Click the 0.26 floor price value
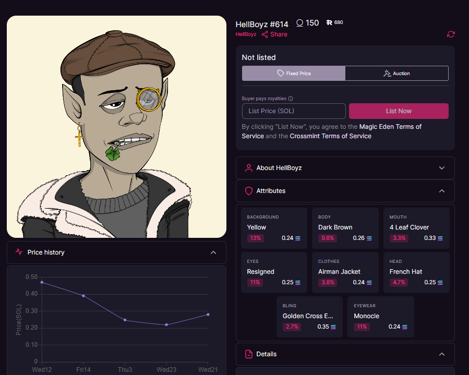 tap(358, 238)
